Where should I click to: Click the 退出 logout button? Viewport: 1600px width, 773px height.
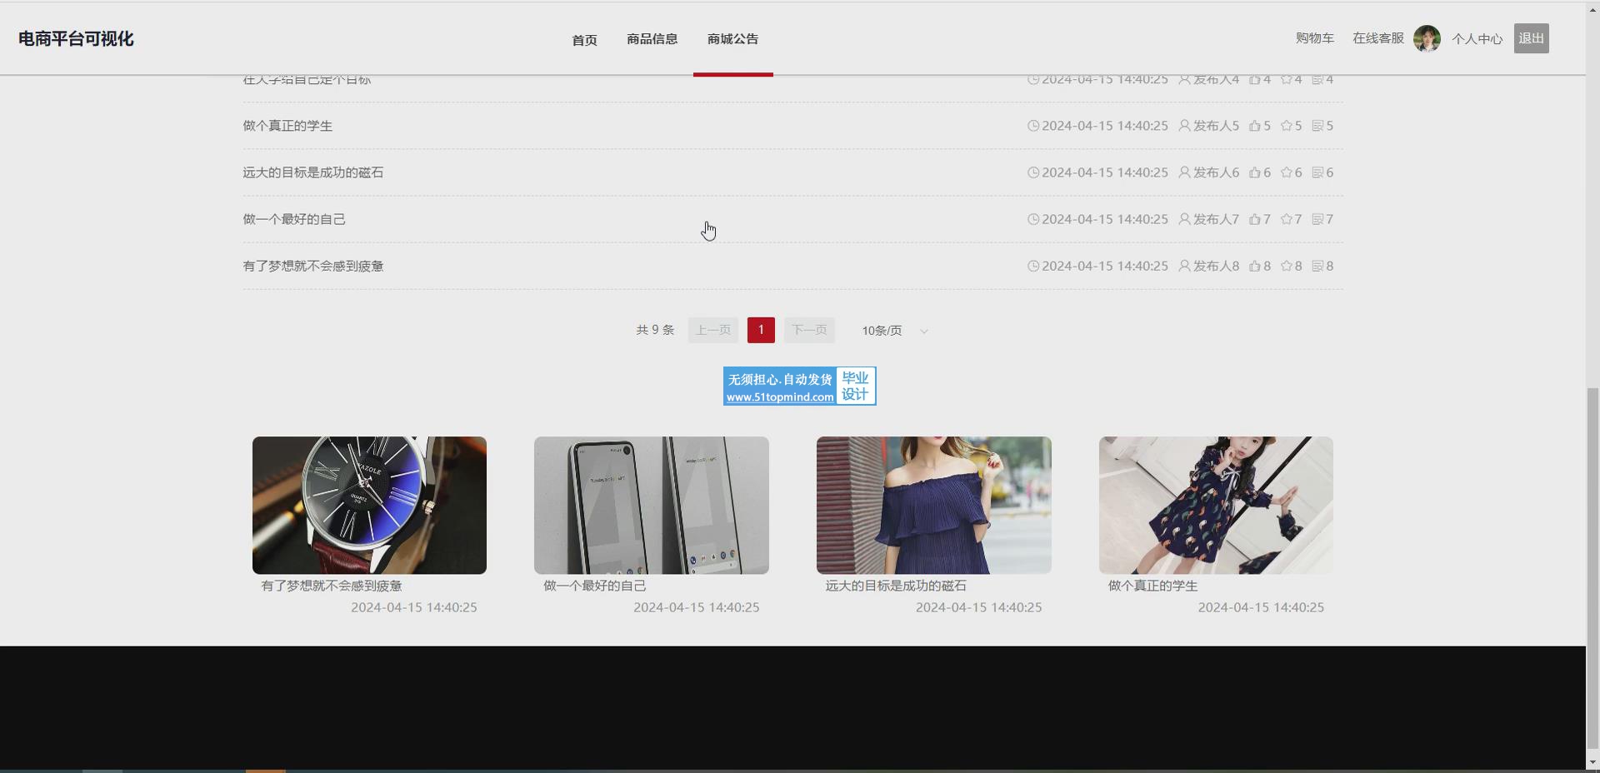(x=1531, y=38)
